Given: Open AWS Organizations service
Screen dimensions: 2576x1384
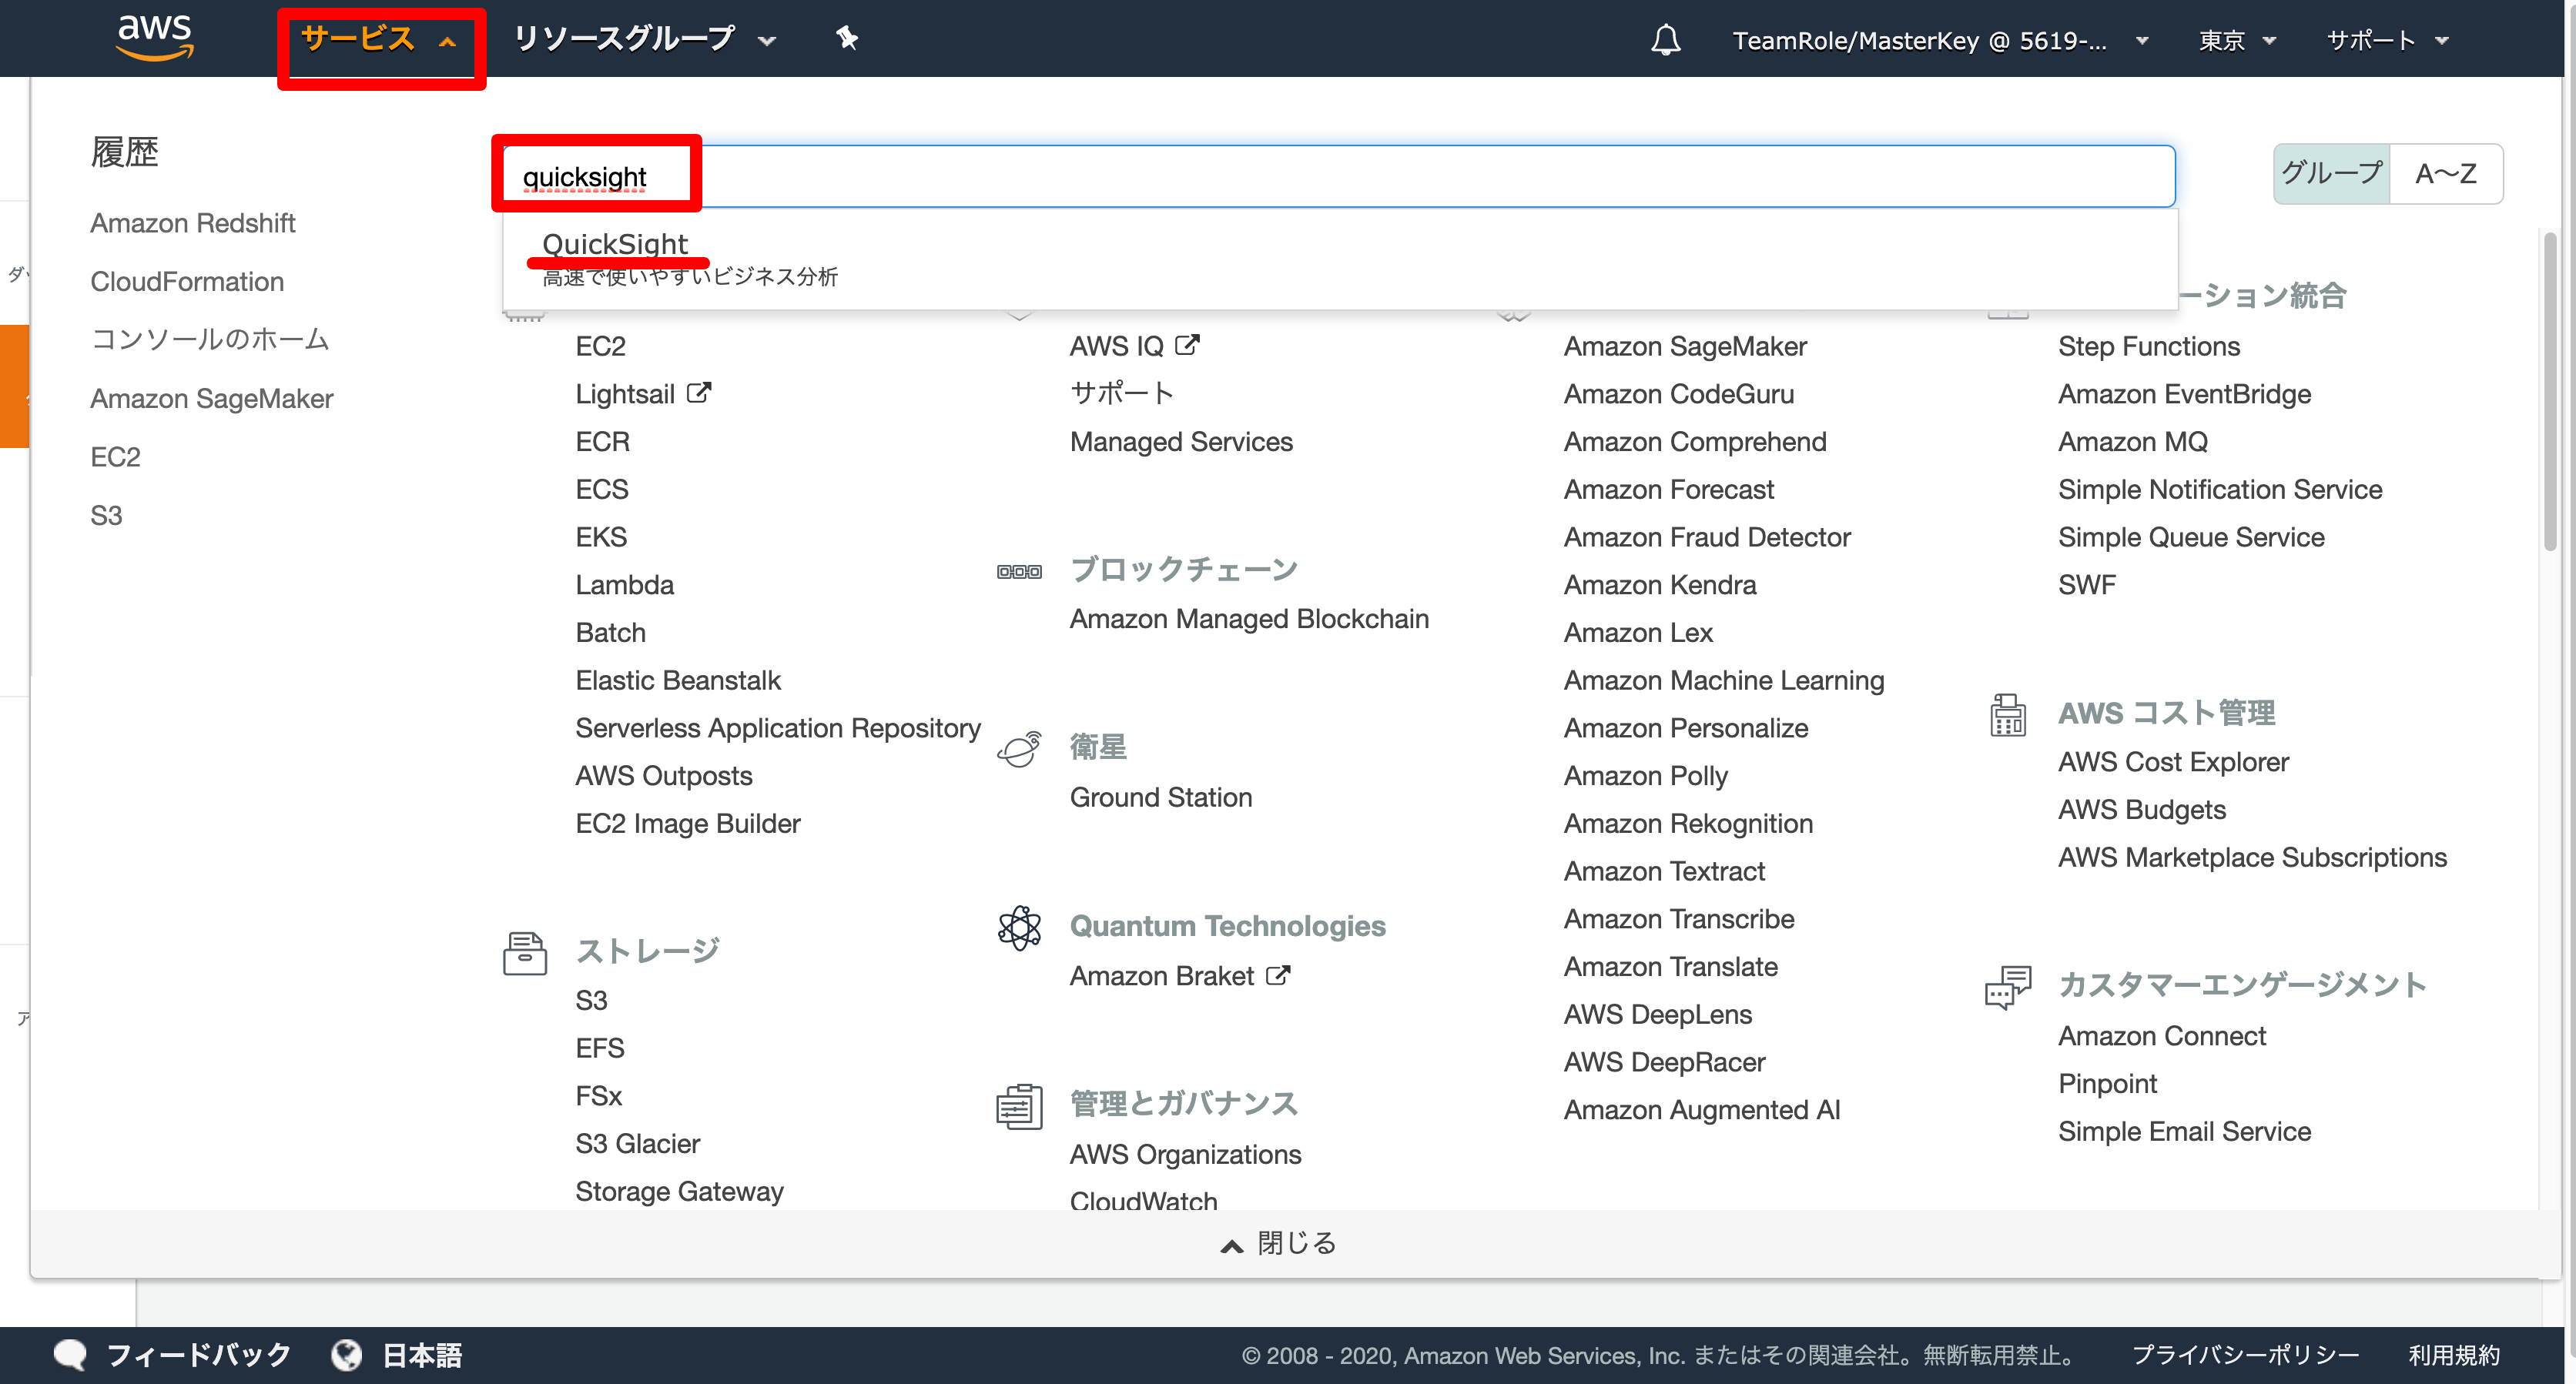Looking at the screenshot, I should pos(1185,1154).
